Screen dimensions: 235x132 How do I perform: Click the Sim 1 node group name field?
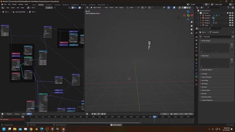[38, 8]
